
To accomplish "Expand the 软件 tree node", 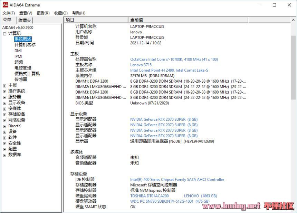I will (4, 138).
